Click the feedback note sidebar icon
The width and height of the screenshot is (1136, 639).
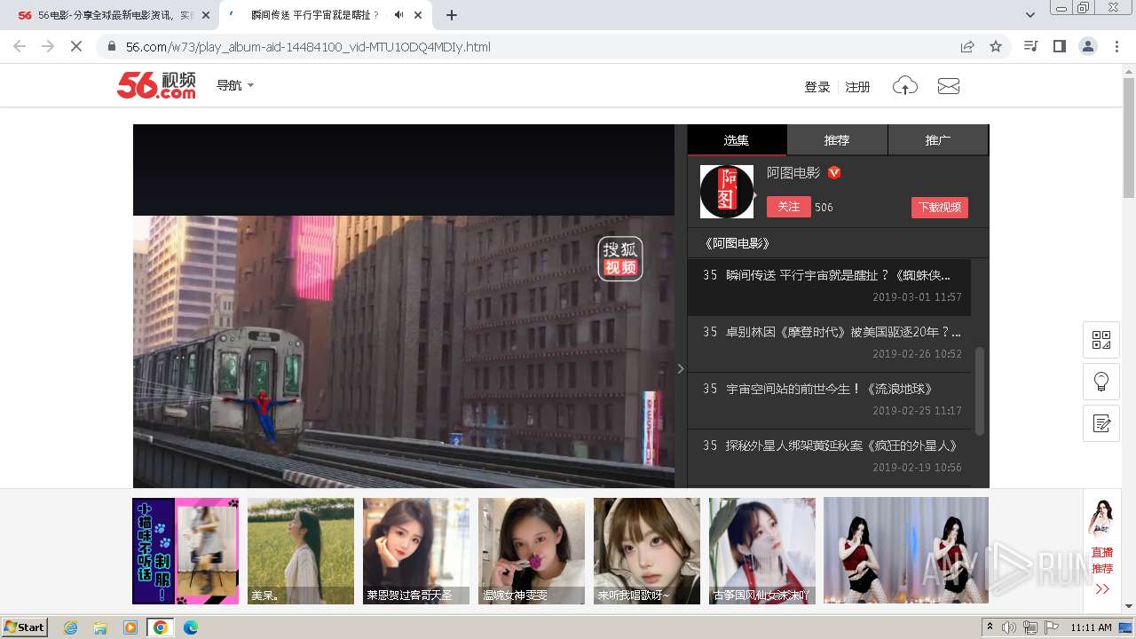pyautogui.click(x=1101, y=423)
